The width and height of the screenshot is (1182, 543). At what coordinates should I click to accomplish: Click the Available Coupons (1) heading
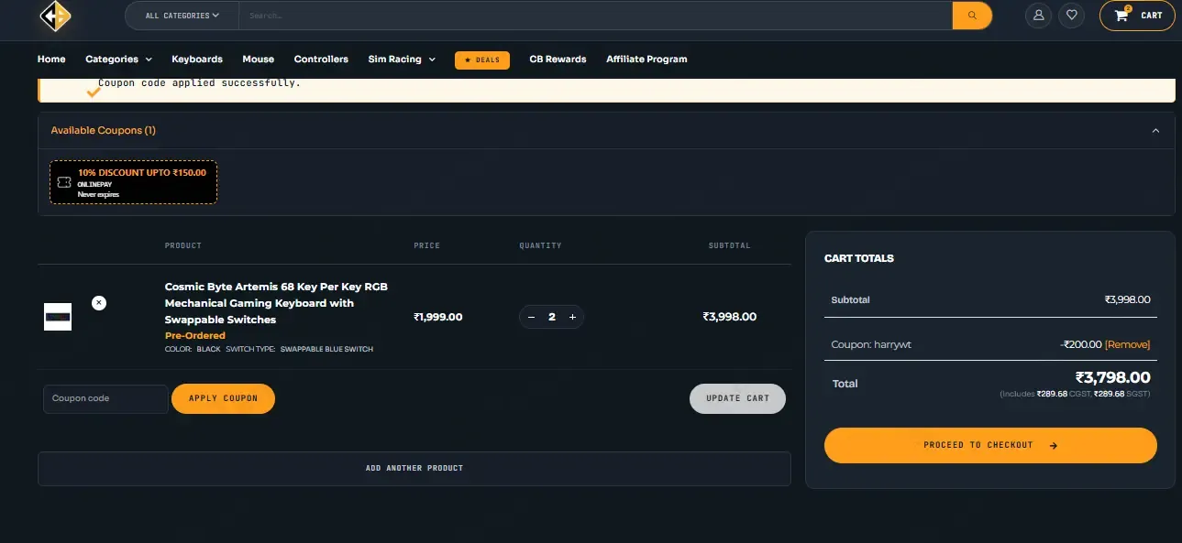104,130
